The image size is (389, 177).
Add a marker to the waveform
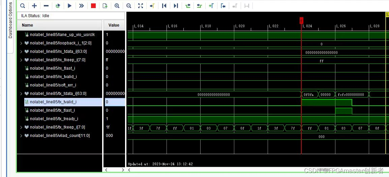tap(211, 6)
